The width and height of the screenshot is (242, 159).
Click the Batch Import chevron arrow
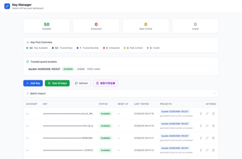tap(214, 93)
